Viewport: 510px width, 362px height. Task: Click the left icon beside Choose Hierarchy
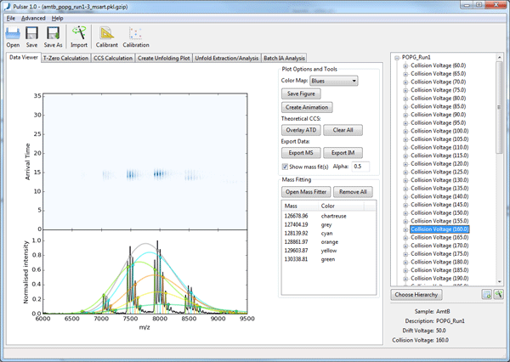(486, 294)
